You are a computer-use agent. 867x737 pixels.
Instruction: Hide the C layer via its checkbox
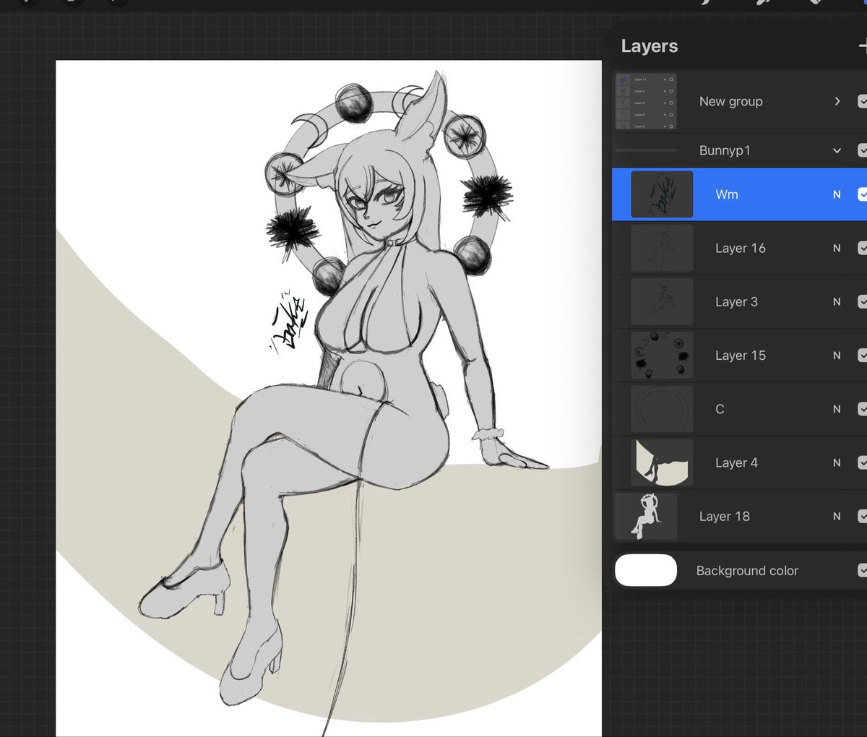tap(863, 409)
